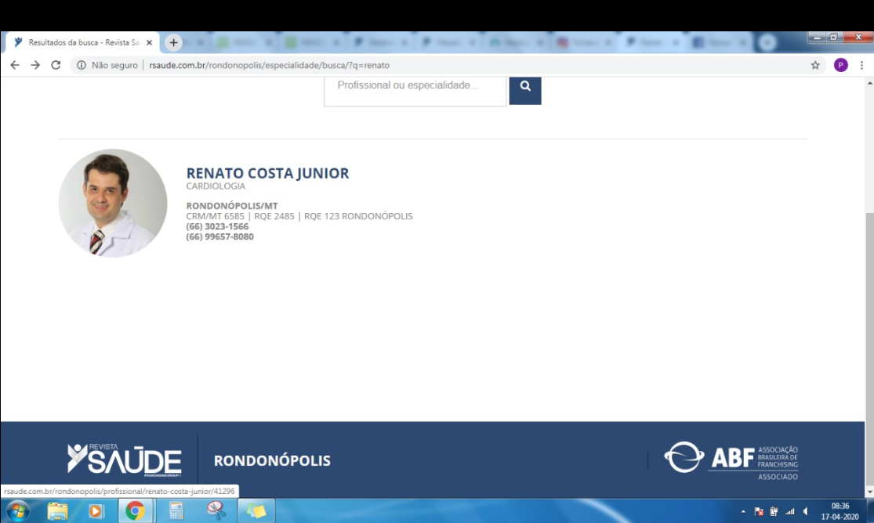Show hidden system tray icons arrow
Viewport: 874px width, 523px height.
(743, 511)
